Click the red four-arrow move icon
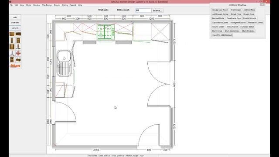279x157 pixels. pyautogui.click(x=18, y=53)
